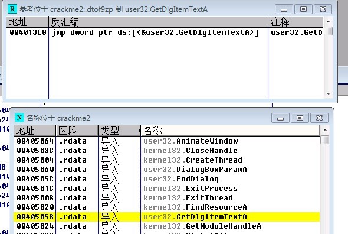This screenshot has height=234, width=348.
Task: Select the kernel32.CreateThread import row
Action: point(167,160)
